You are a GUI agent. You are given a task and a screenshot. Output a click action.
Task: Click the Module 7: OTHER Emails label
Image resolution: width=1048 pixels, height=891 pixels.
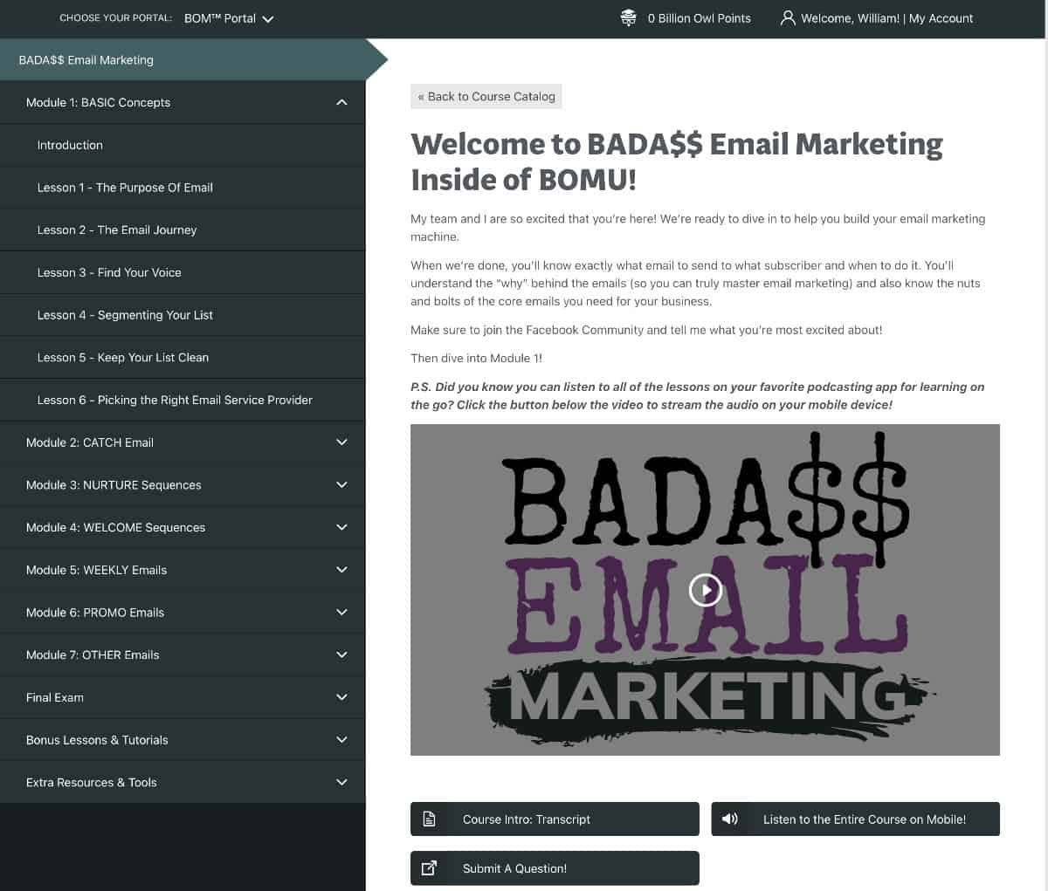(x=93, y=655)
